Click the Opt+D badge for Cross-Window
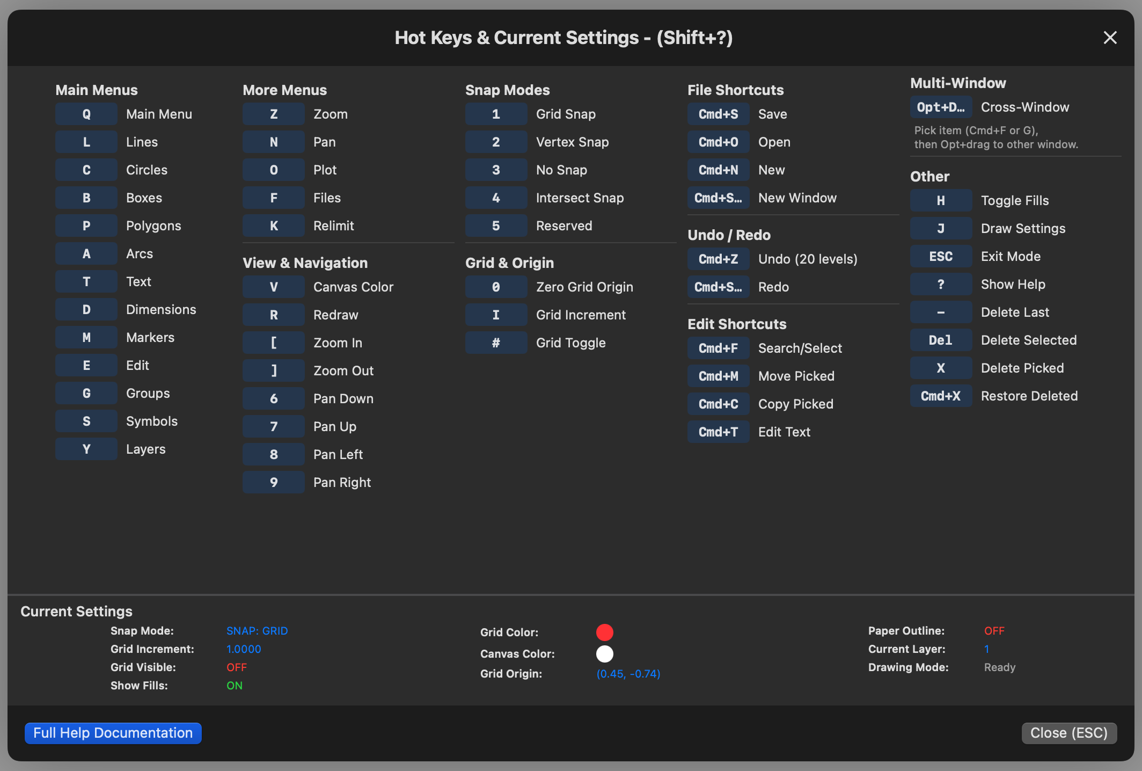The width and height of the screenshot is (1142, 771). (x=941, y=107)
